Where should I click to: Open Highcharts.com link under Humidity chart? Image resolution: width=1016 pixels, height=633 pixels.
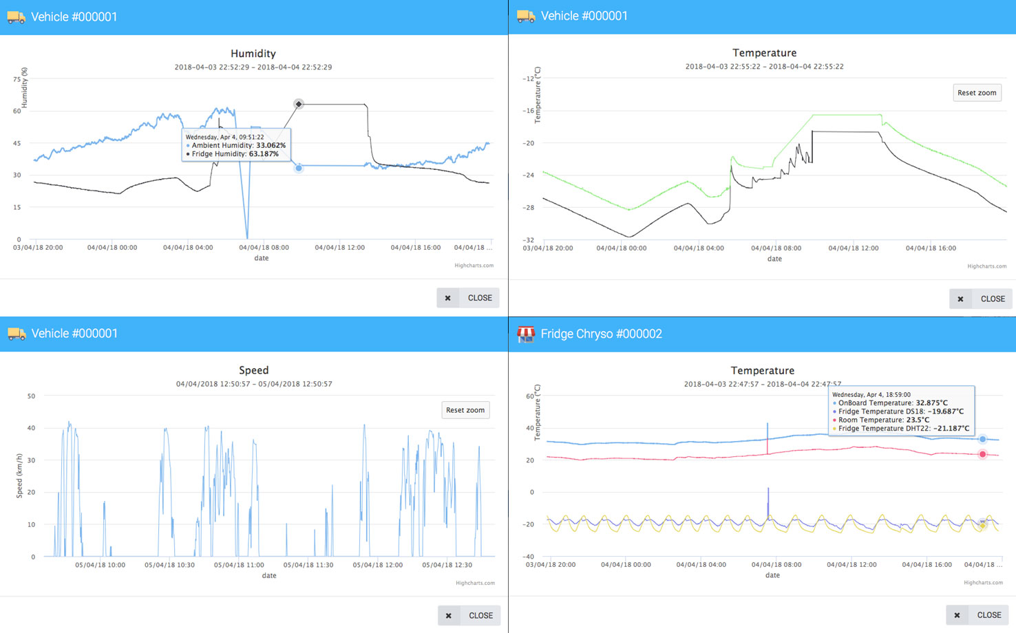474,266
